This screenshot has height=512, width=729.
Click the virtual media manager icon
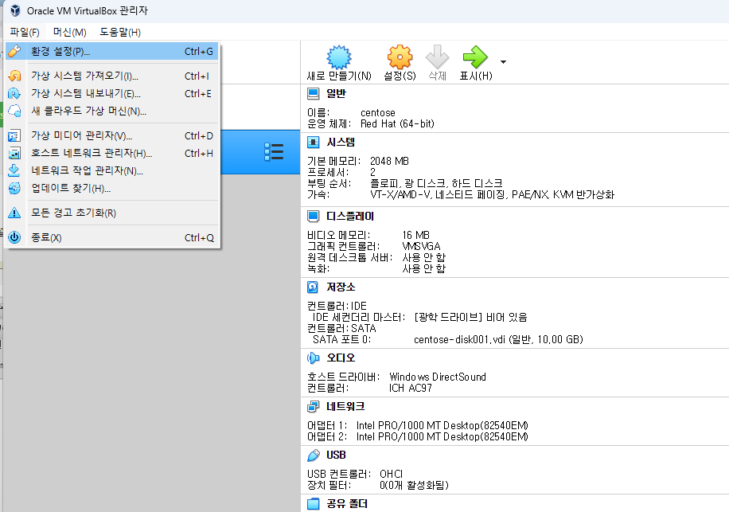14,136
